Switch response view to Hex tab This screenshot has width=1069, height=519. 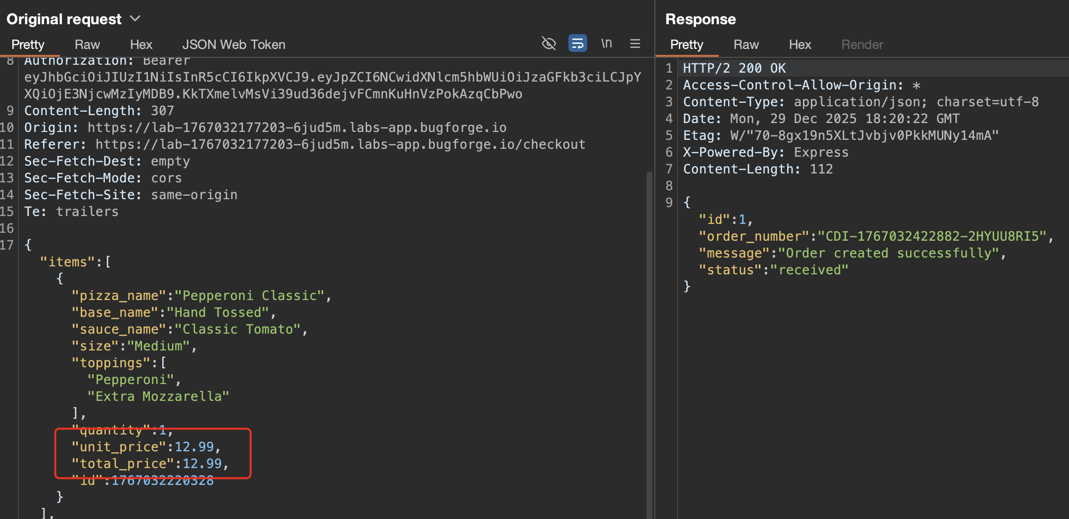(x=799, y=44)
